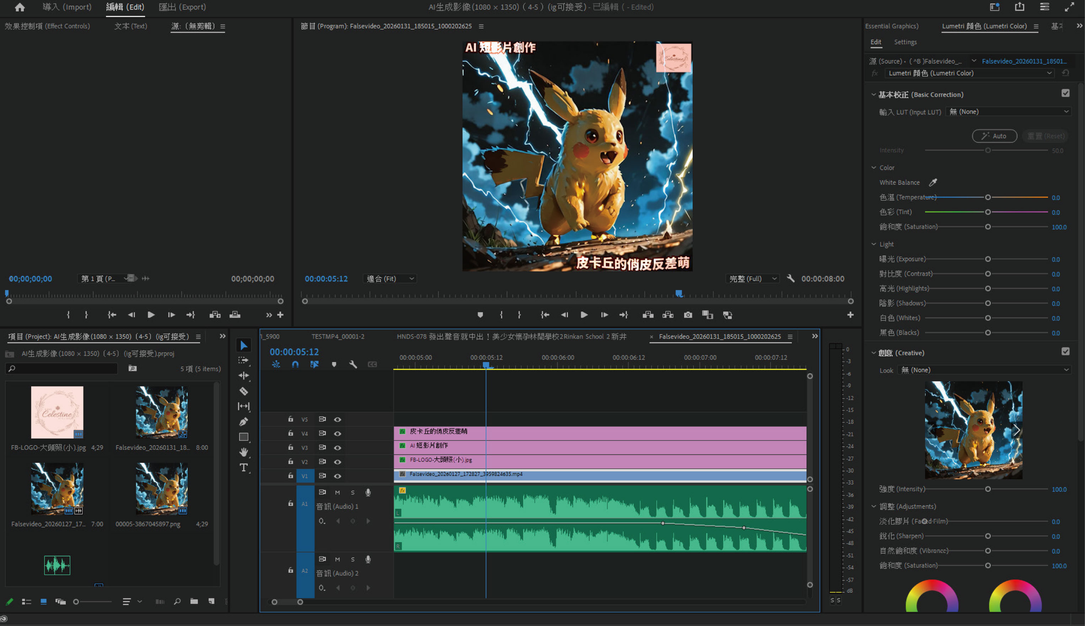
Task: Switch to Lumetri Settings tab
Action: pos(905,42)
